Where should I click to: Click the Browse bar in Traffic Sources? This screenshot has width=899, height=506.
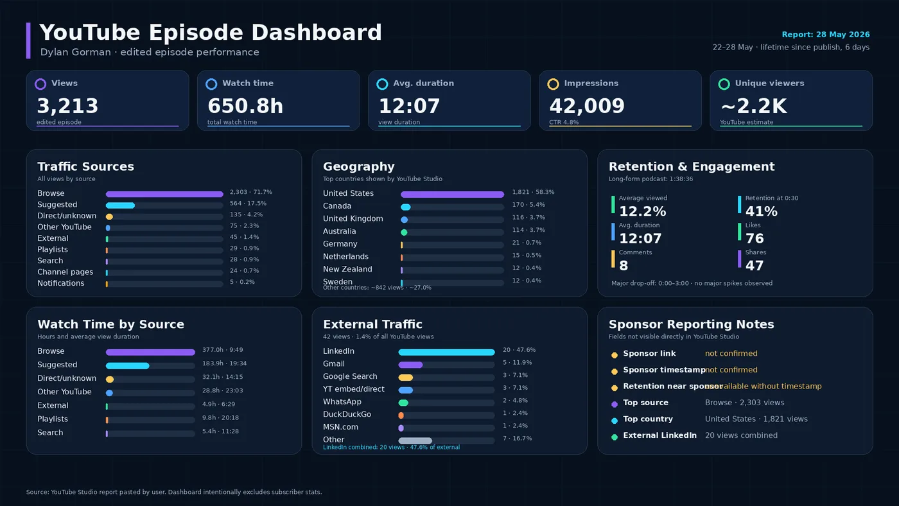(x=164, y=194)
